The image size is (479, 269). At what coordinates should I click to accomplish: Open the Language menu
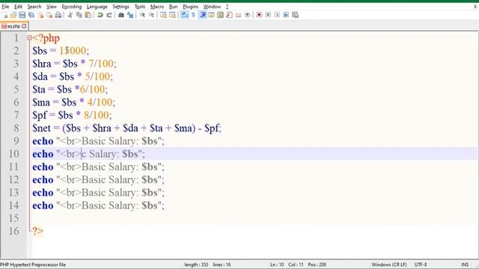(x=97, y=7)
